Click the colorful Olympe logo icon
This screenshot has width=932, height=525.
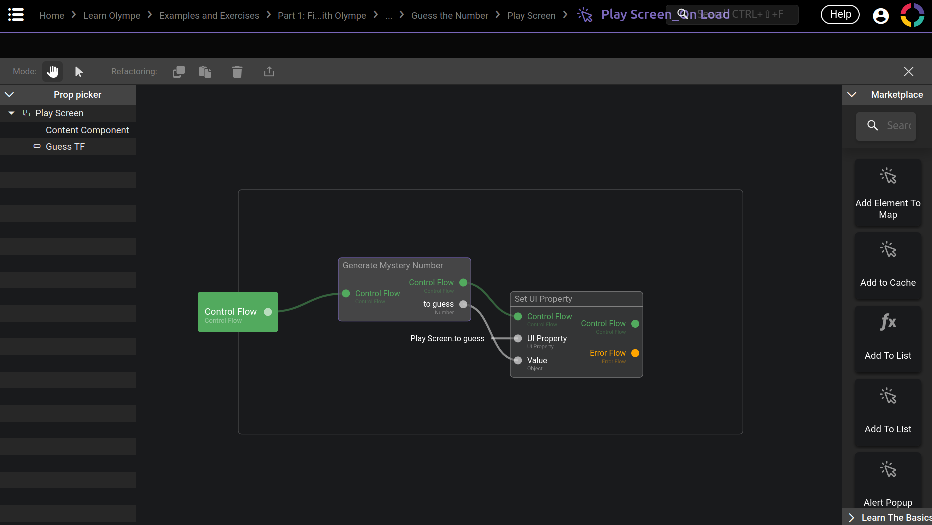[x=912, y=15]
